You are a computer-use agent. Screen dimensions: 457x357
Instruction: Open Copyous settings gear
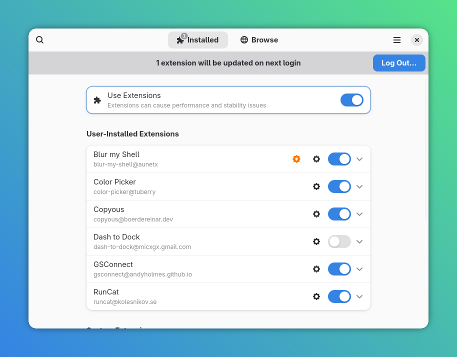tap(316, 214)
